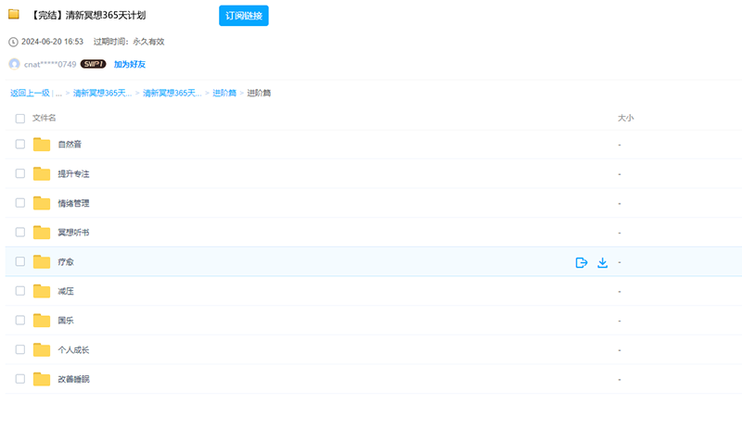Click the 大小 column header
Screen dimensions: 742x429
[625, 119]
